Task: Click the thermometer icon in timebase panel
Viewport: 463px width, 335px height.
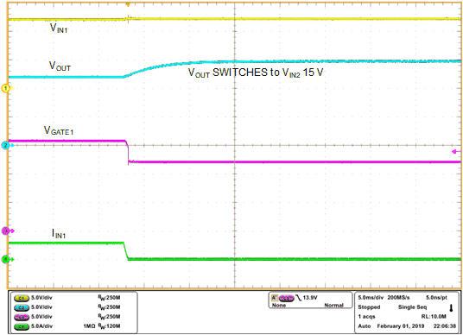Action: [451, 308]
